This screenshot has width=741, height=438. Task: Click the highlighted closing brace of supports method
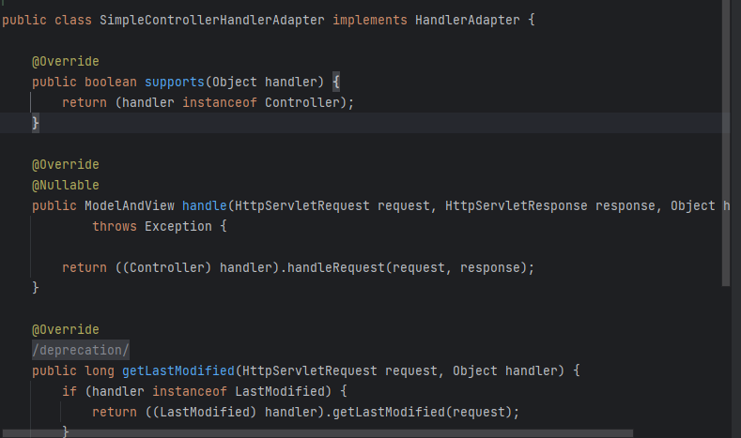[36, 123]
